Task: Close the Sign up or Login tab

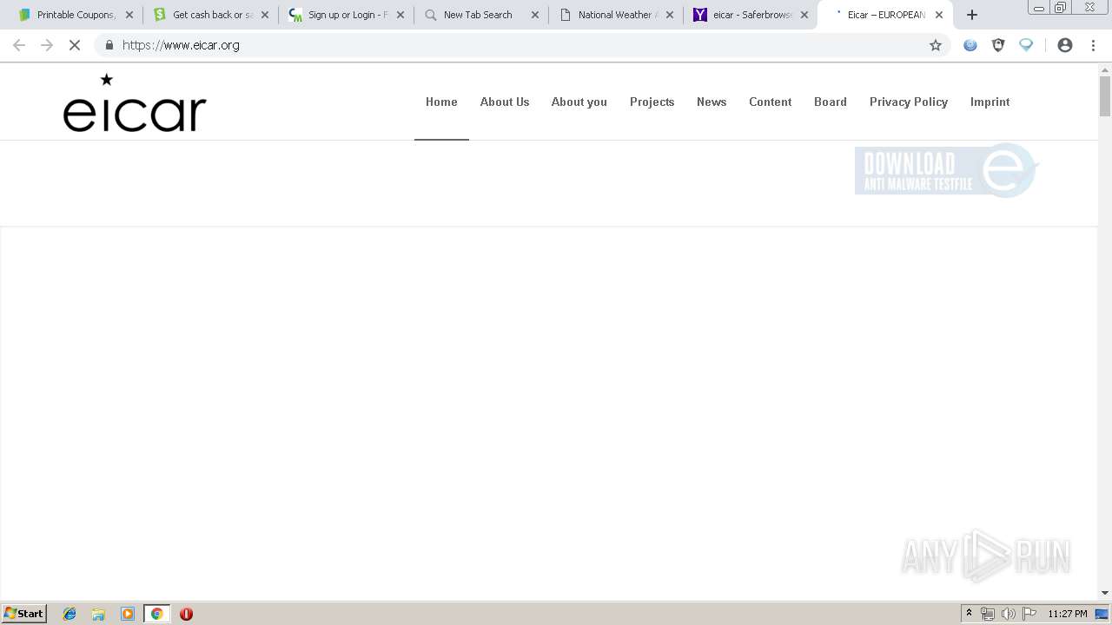Action: pyautogui.click(x=400, y=15)
